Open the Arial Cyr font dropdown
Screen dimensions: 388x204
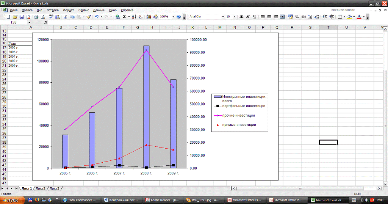click(x=222, y=17)
